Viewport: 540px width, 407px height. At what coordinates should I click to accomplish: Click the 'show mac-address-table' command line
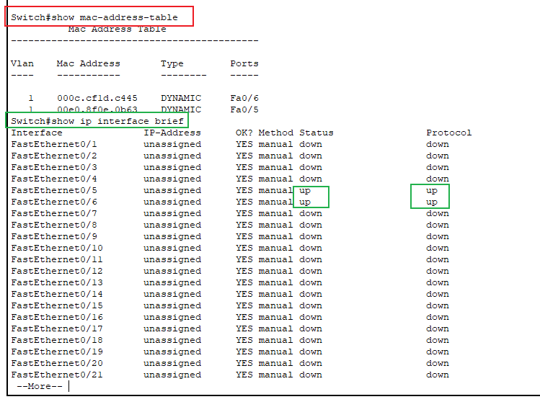(94, 17)
